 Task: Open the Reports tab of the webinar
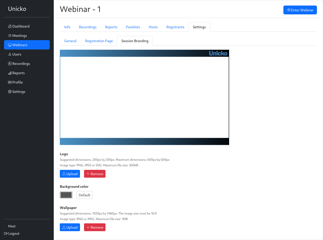point(111,27)
